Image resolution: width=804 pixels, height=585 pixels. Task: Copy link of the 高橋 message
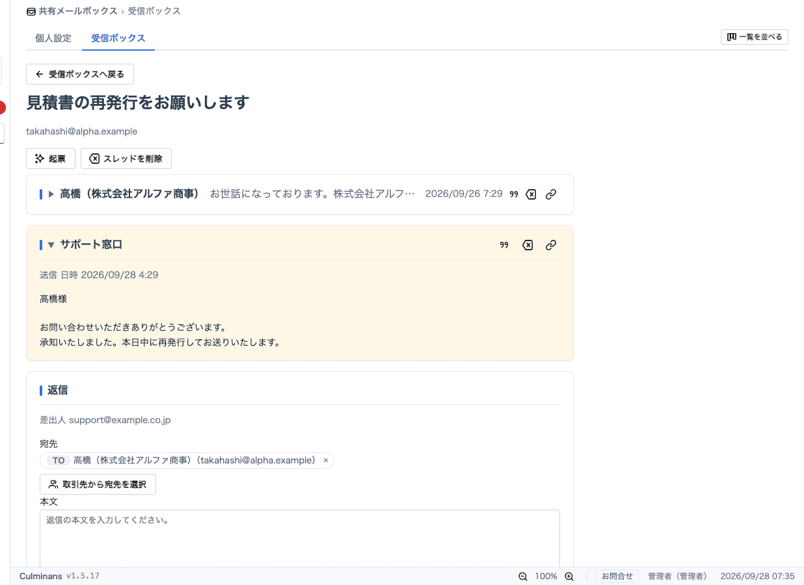point(551,194)
